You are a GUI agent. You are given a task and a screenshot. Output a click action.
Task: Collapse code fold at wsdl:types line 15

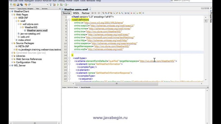tap(69, 58)
